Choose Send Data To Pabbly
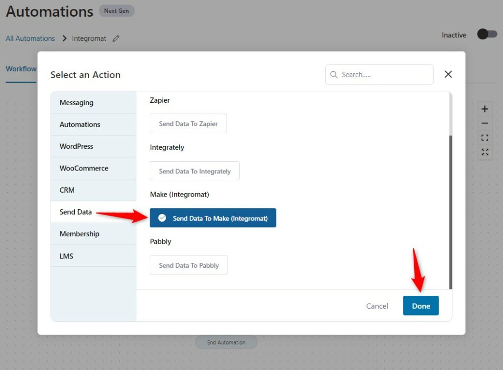Screen dimensions: 503x370 click(x=189, y=265)
